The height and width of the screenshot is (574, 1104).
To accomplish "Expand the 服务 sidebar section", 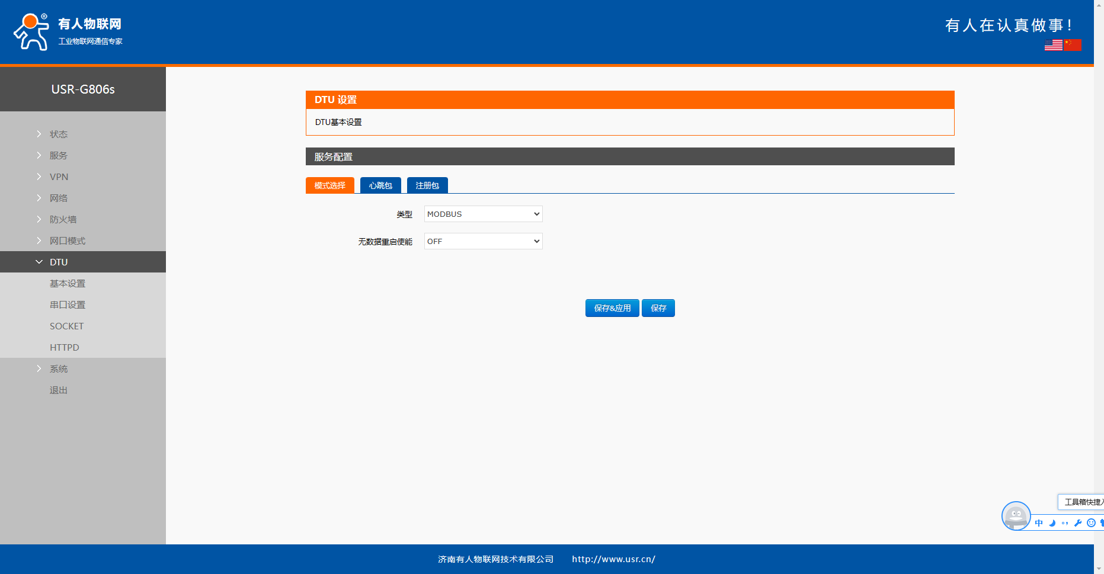I will click(x=83, y=155).
